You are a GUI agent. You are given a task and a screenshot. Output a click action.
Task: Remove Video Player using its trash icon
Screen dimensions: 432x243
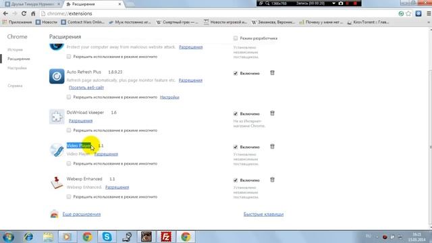point(272,146)
